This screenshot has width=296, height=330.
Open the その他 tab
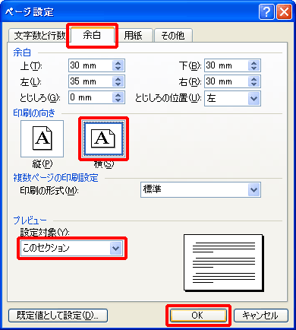173,35
